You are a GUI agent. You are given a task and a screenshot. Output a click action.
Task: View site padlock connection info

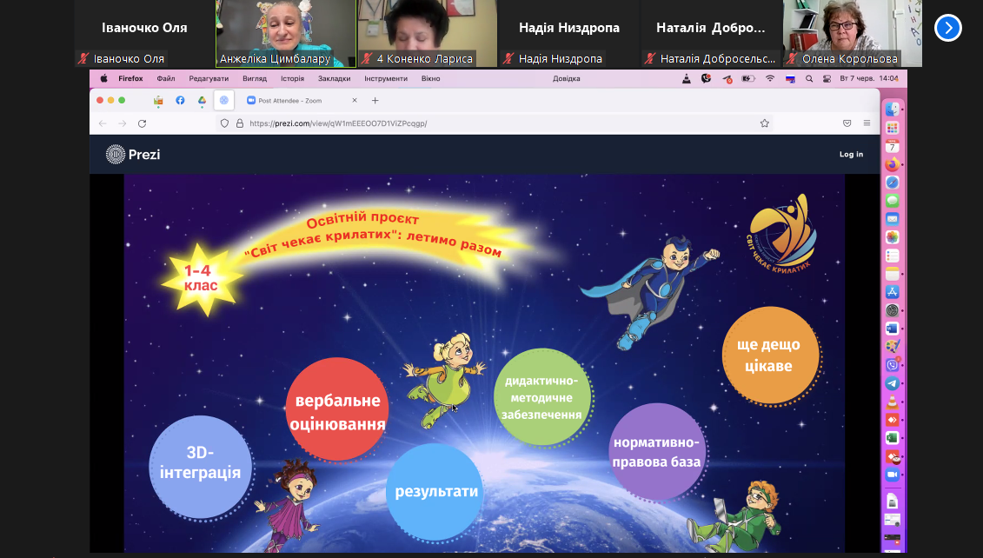click(240, 123)
